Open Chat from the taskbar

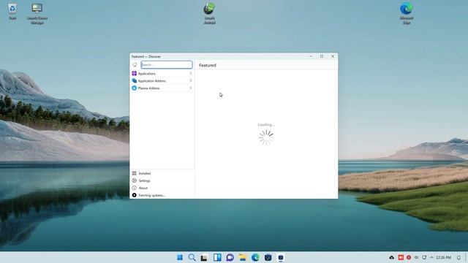pos(230,257)
